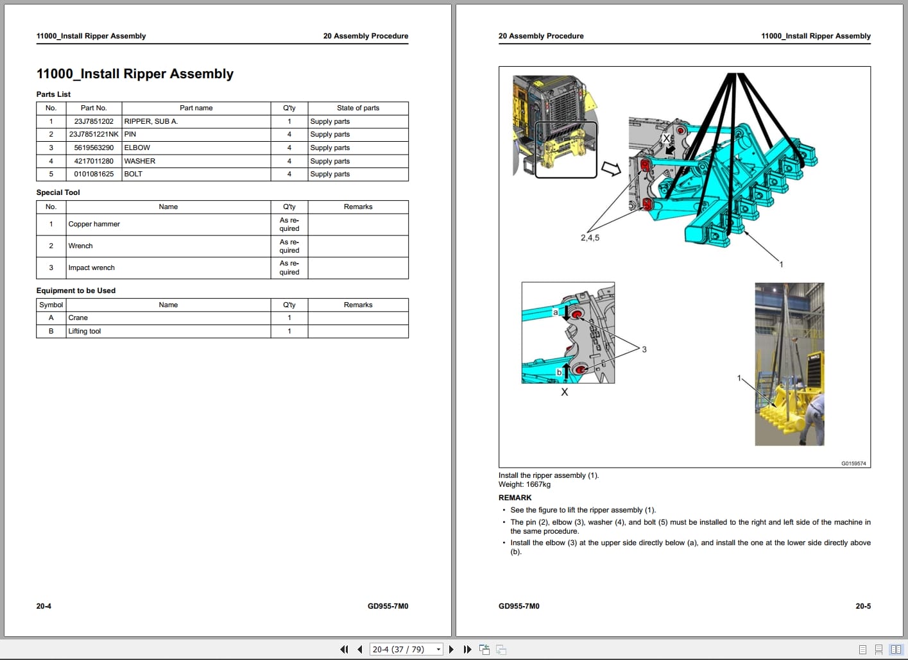Click symbol "A" in the equipment table
908x660 pixels.
[x=51, y=317]
